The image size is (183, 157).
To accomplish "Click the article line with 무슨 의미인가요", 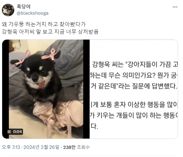I will pos(134,76).
